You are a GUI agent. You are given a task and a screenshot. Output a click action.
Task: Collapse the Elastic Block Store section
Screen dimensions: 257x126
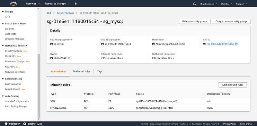pos(3,24)
